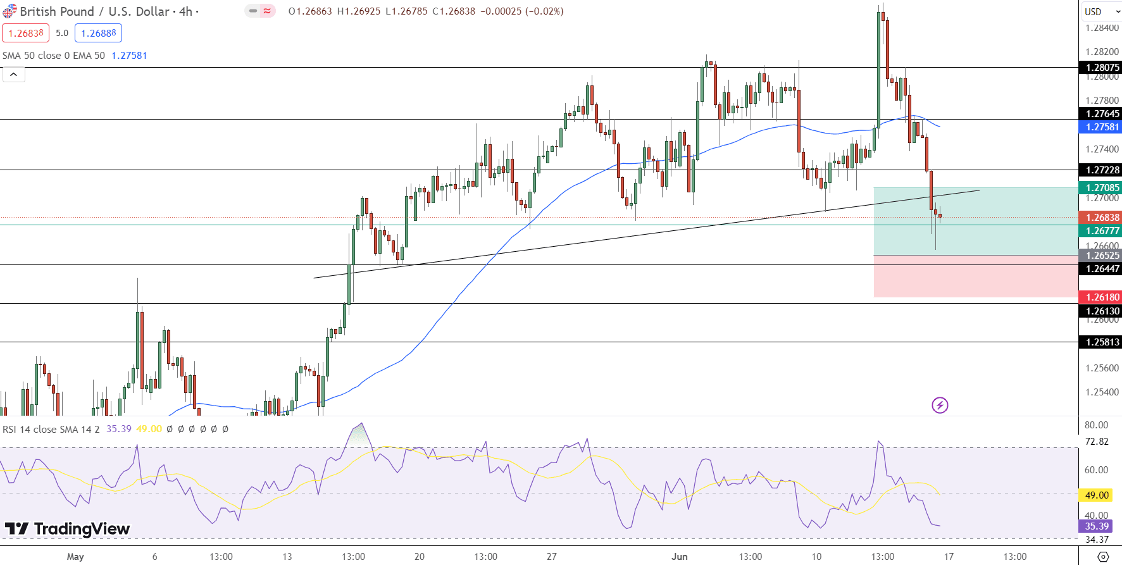Viewport: 1122px width, 565px height.
Task: Click the GBP/USD flag symbol icon
Action: coord(9,11)
